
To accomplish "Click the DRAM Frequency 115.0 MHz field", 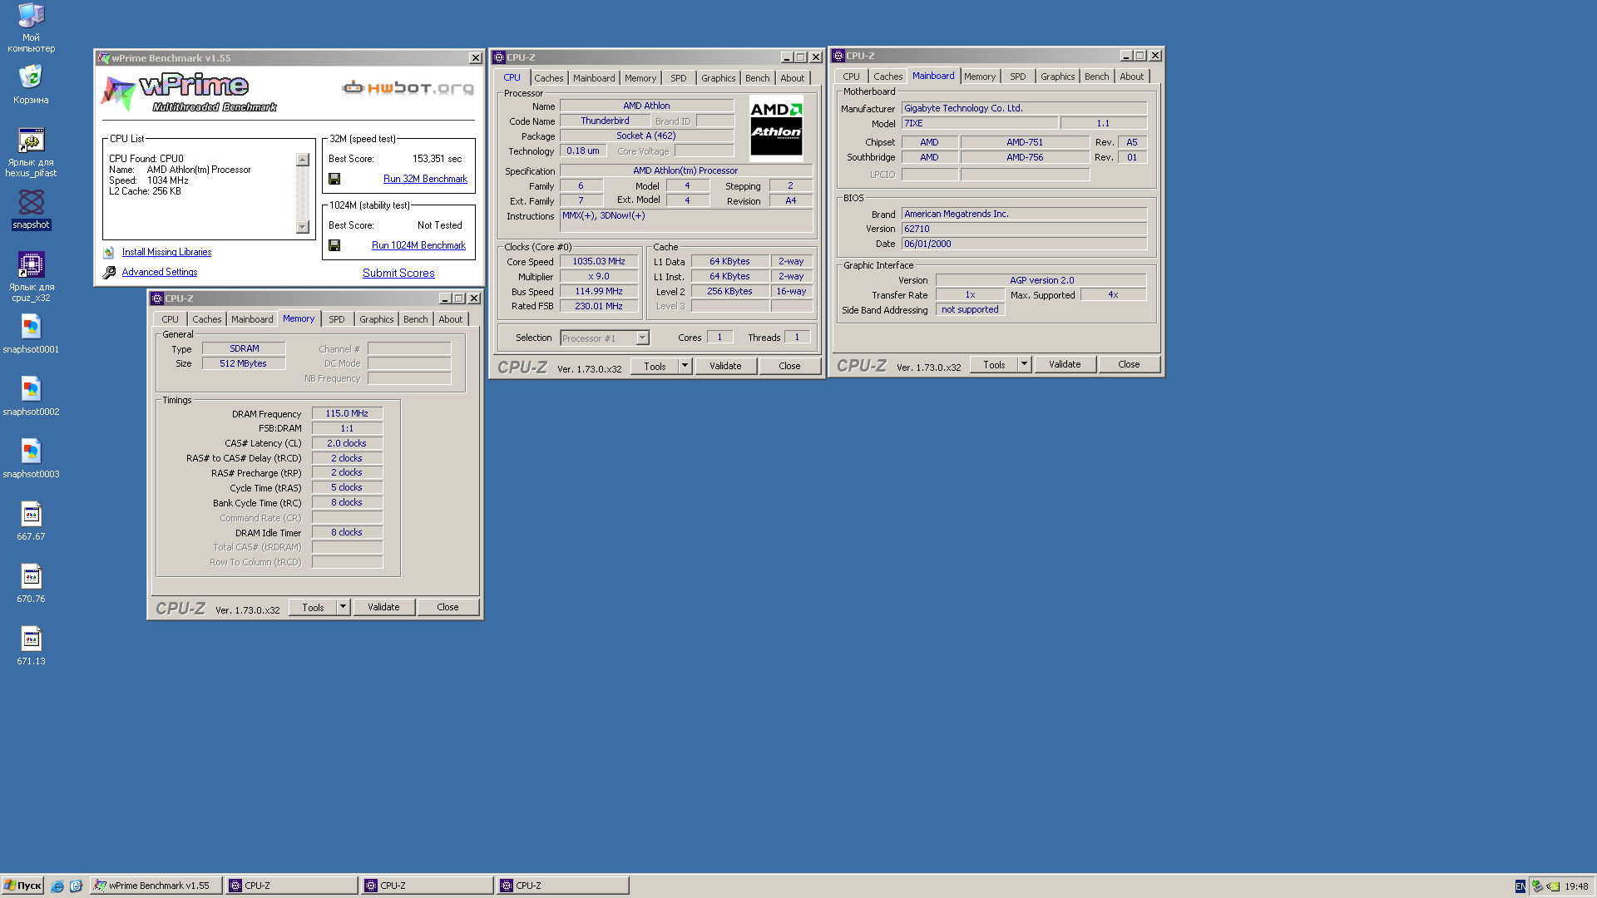I will click(347, 413).
